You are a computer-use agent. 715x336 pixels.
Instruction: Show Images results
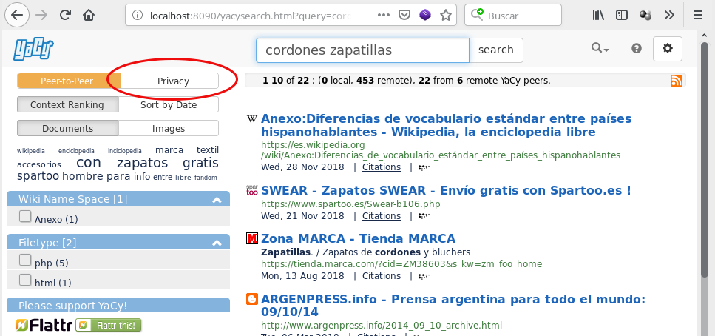(169, 128)
